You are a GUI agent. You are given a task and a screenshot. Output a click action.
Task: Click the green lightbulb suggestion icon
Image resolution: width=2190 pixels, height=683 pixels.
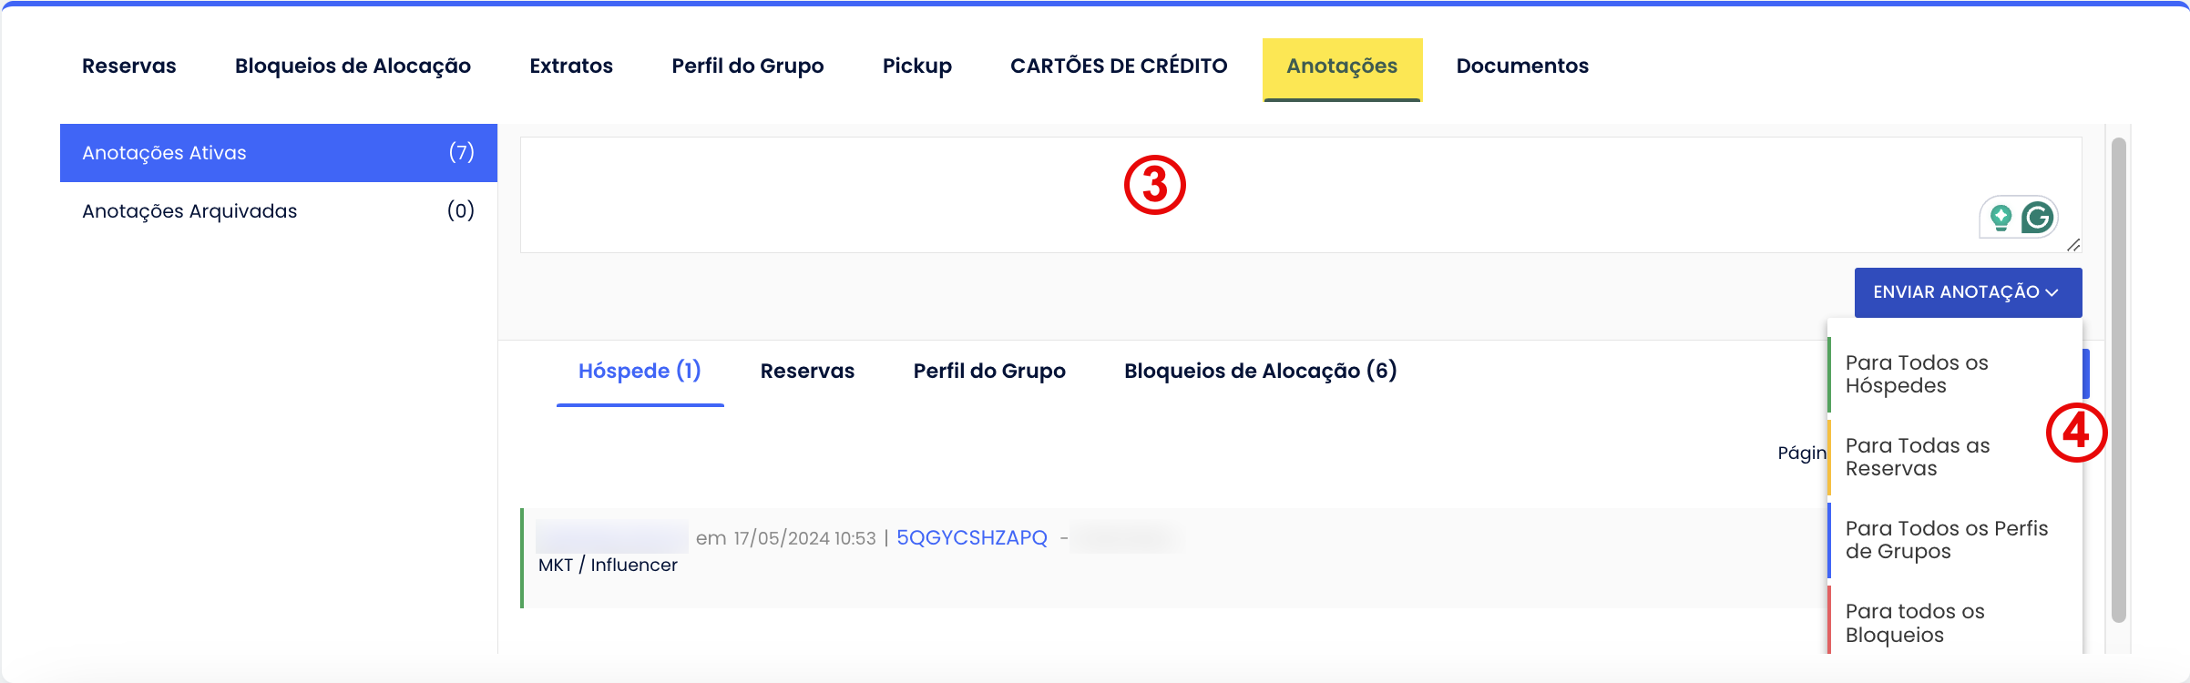(2001, 218)
